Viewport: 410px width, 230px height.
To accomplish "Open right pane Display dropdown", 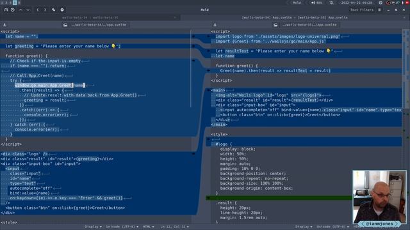I will point(304,227).
